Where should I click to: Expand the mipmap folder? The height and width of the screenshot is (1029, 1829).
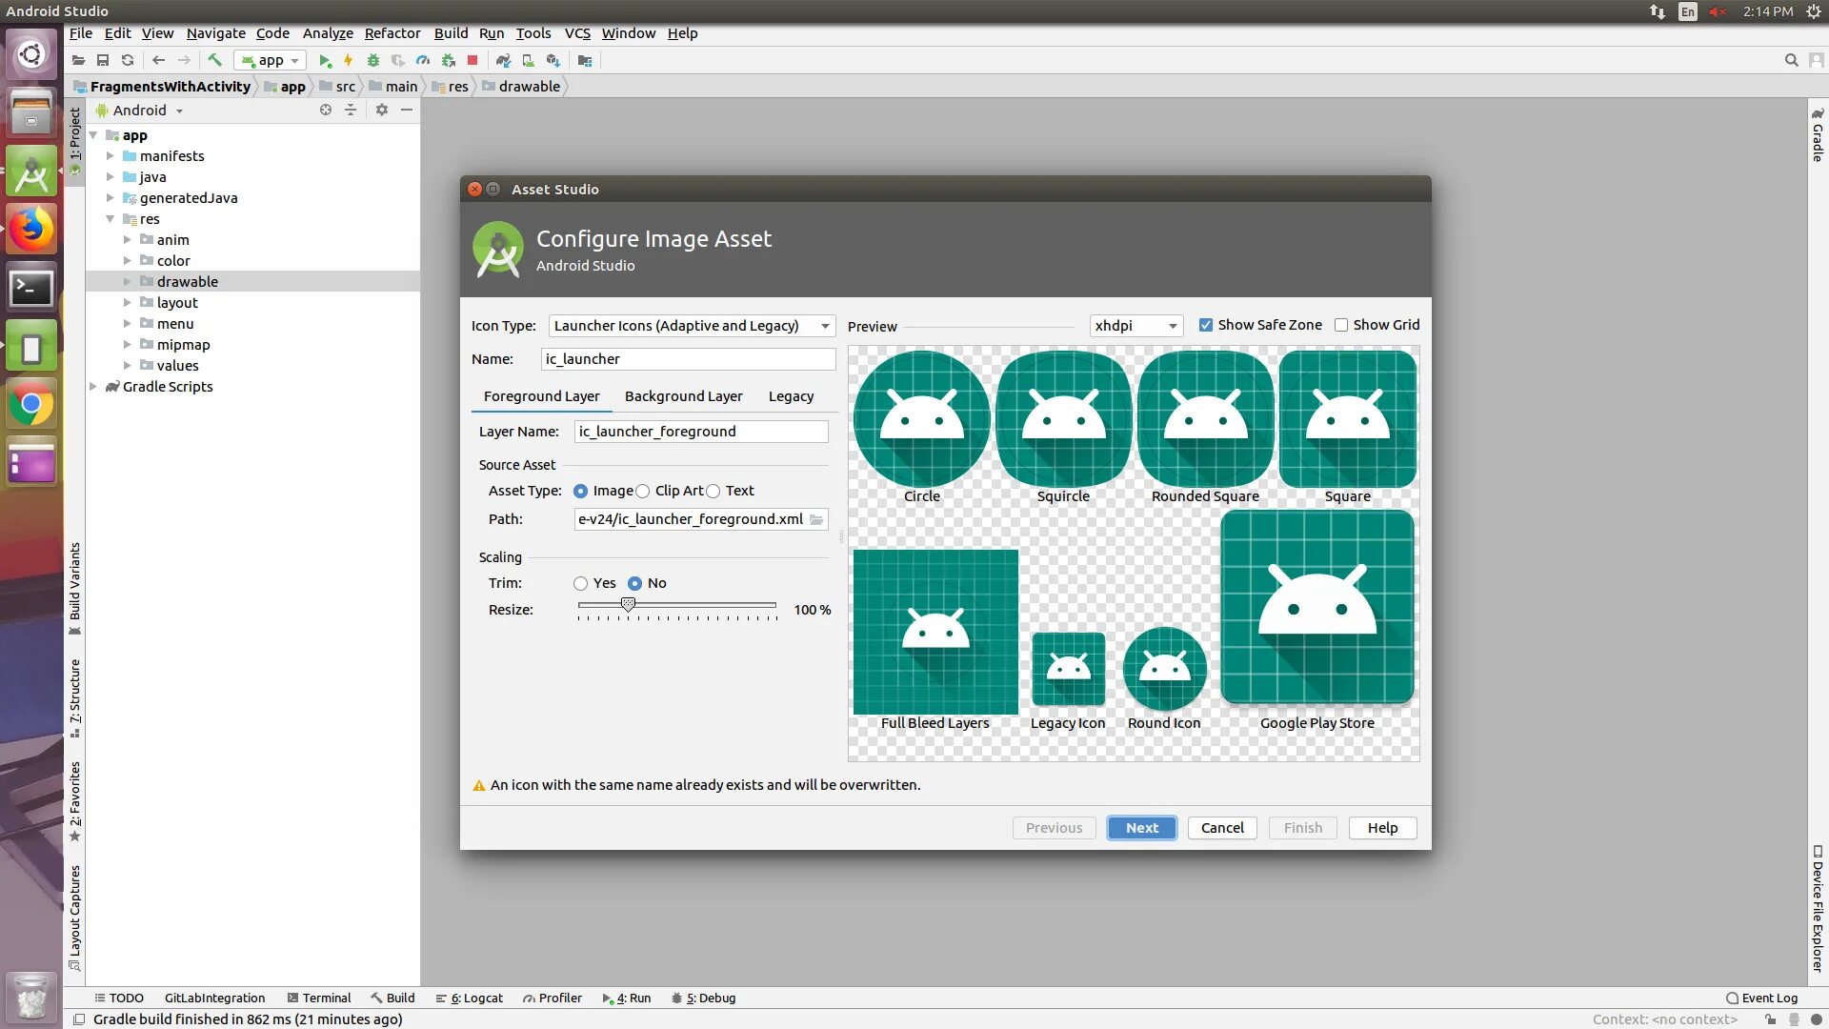(128, 345)
